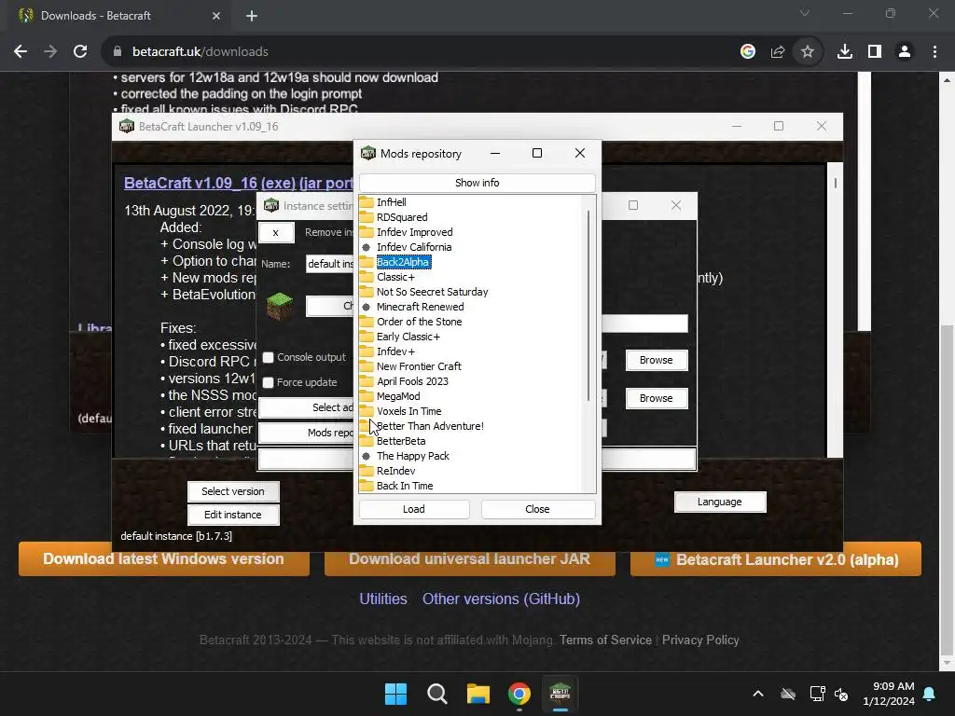
Task: Open the Privacy Policy link
Action: [x=700, y=640]
